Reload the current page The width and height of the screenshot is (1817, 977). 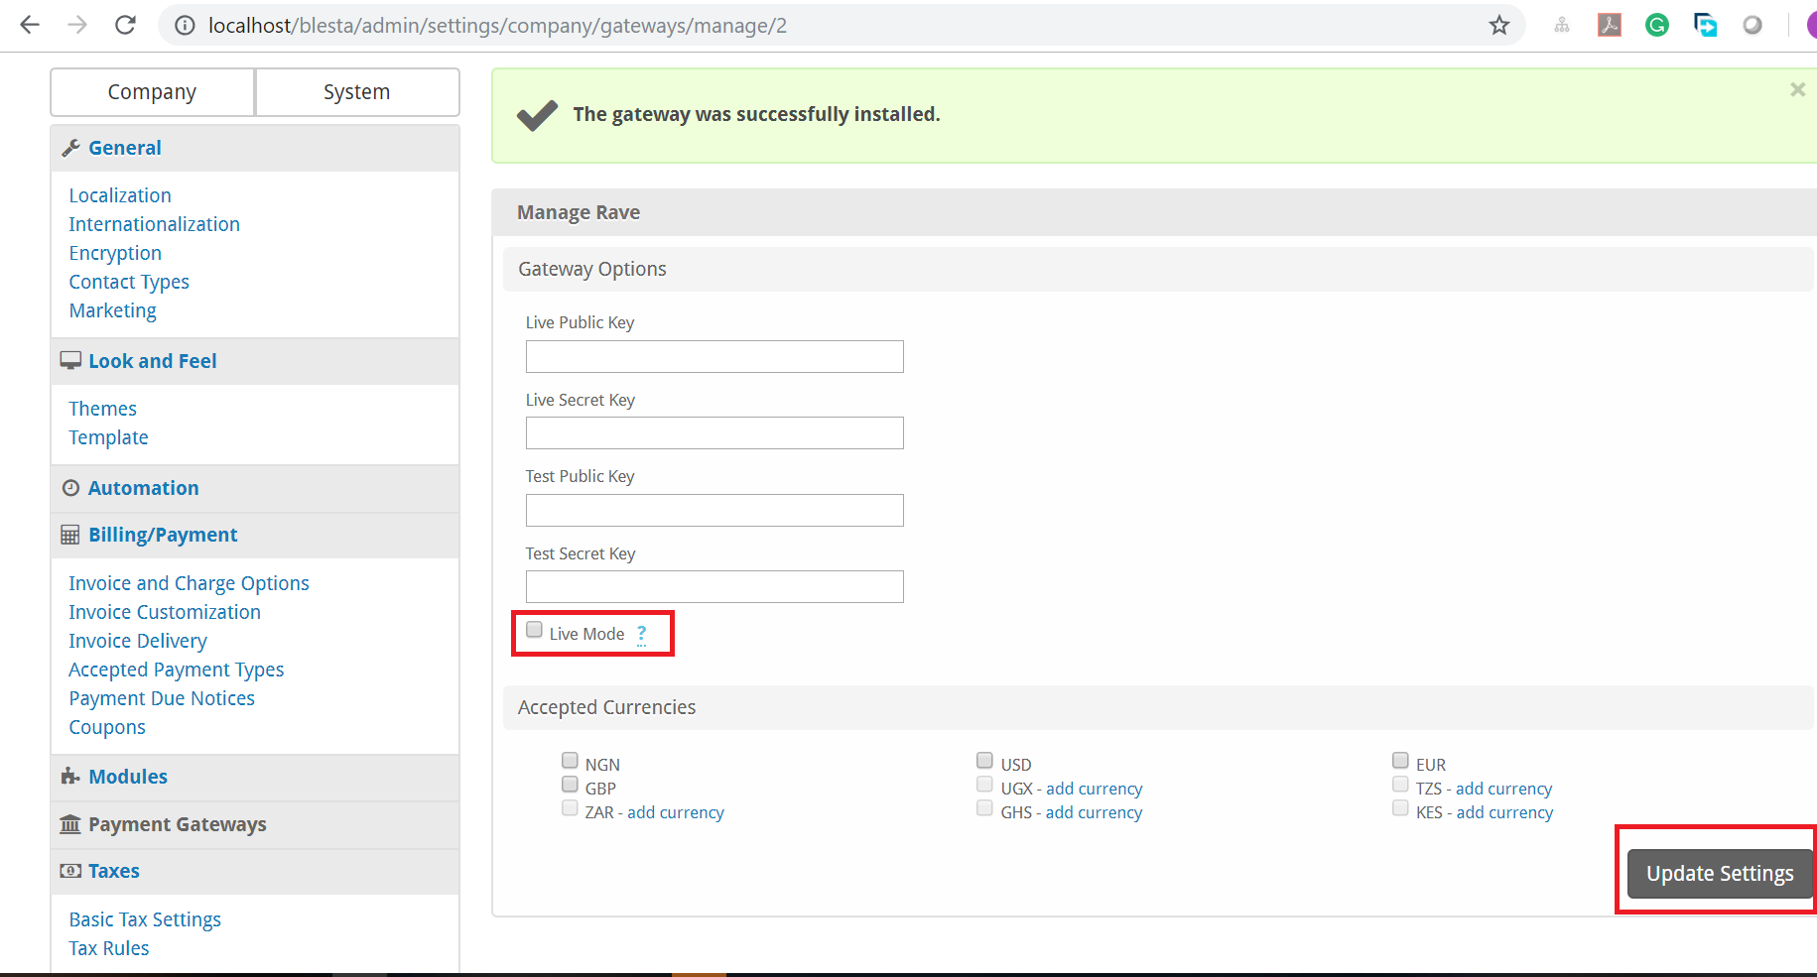(125, 25)
